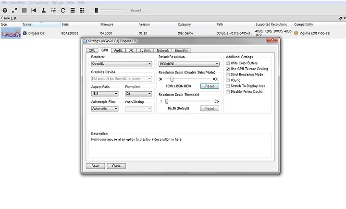Open the Anti-Aliasing dropdown
This screenshot has width=346, height=209.
pyautogui.click(x=138, y=109)
